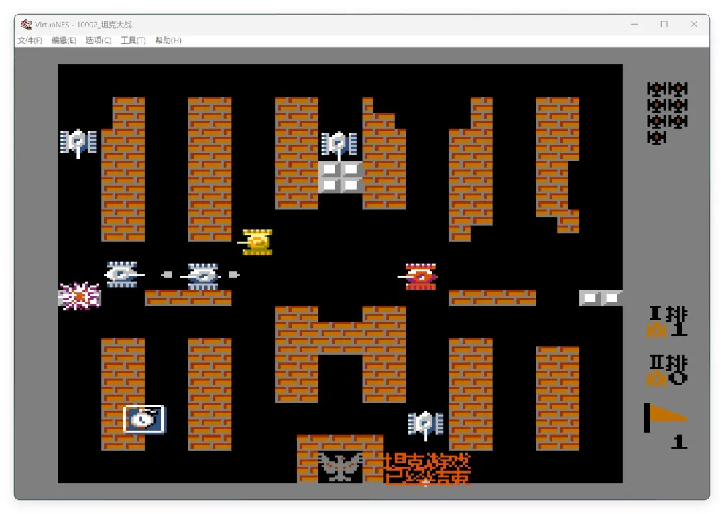The width and height of the screenshot is (724, 514).
Task: Click the four-tile steel block in center
Action: (341, 177)
